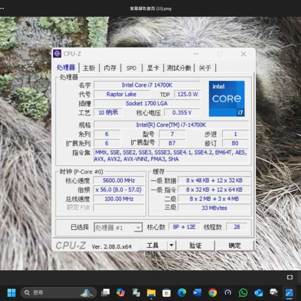The image size is (301, 301).
Task: Switch to the 显卡 (Graphics) tab
Action: pyautogui.click(x=153, y=68)
